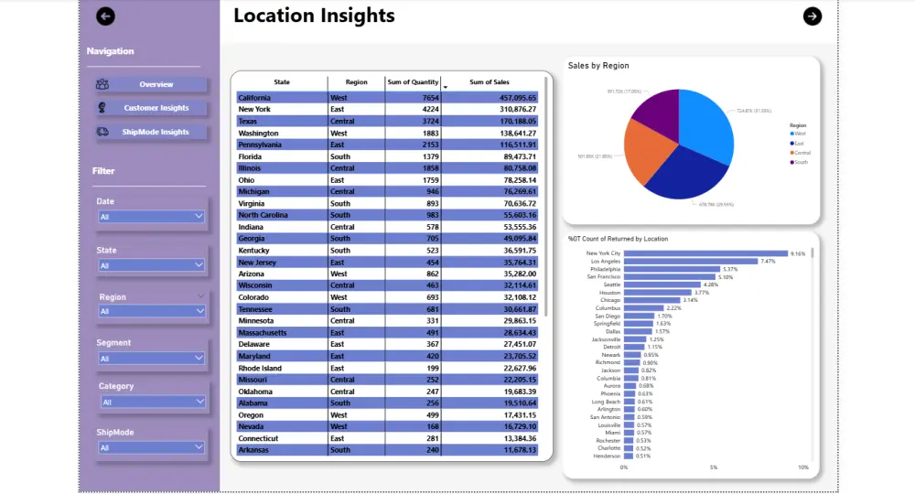Sort table by Region column header

[x=356, y=82]
